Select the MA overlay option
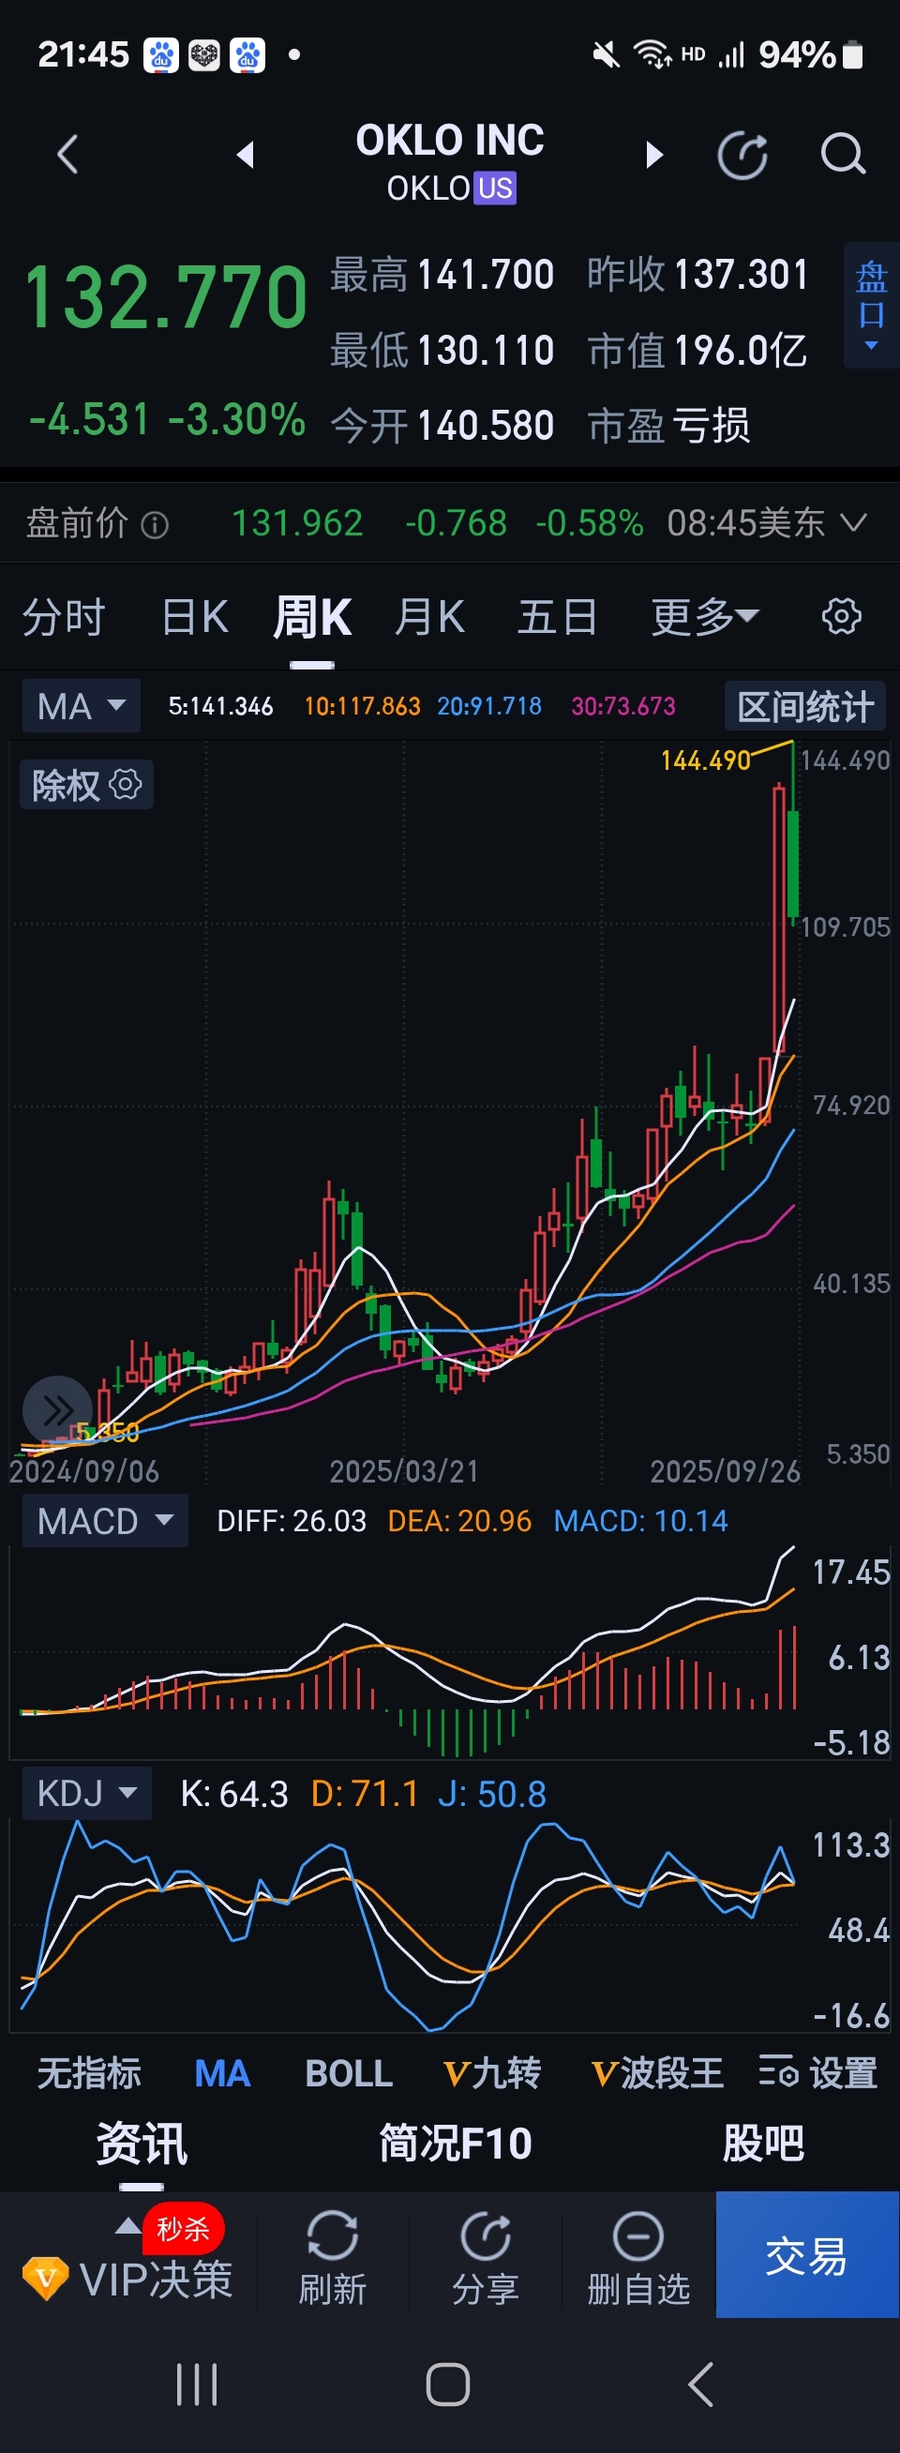This screenshot has width=900, height=2453. pyautogui.click(x=223, y=2073)
